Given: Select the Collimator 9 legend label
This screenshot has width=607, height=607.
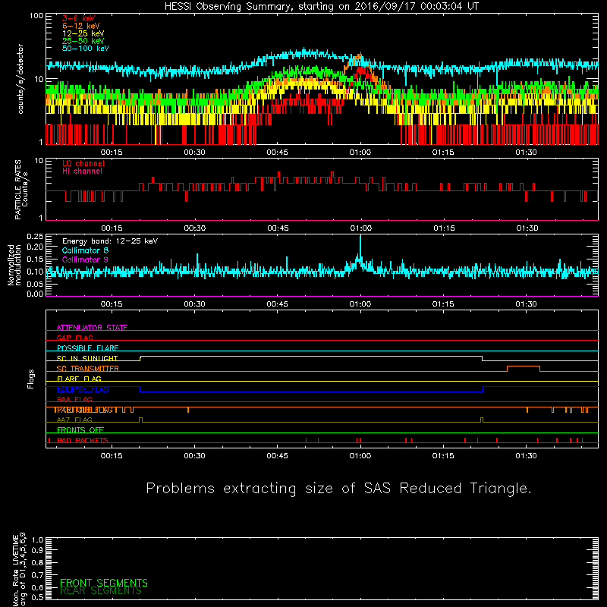Looking at the screenshot, I should tap(85, 259).
